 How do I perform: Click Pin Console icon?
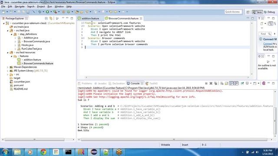242,83
